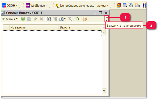Screen dimensions: 162x100
Task: Click the Валюта column header
Action: (x=80, y=27)
